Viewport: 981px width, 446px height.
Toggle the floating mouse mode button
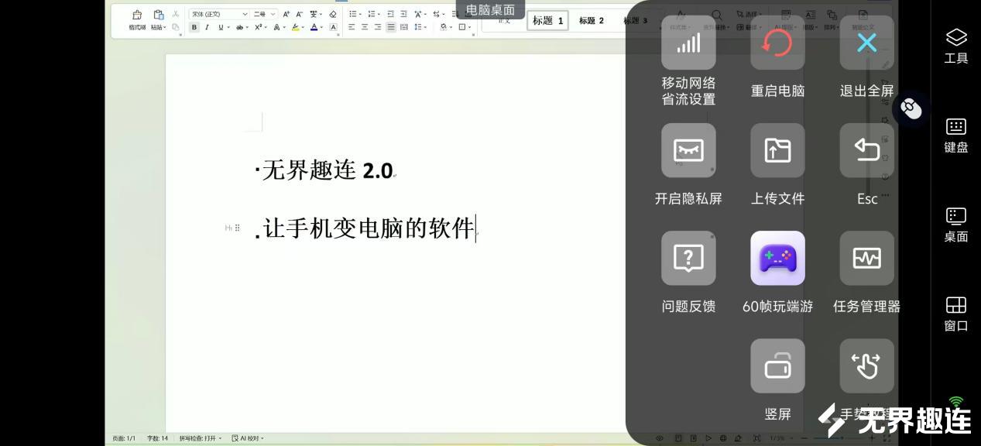(911, 109)
